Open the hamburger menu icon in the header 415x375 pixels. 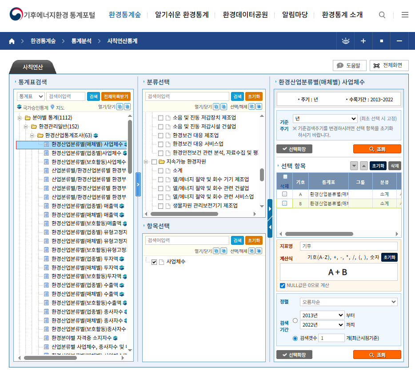point(405,15)
